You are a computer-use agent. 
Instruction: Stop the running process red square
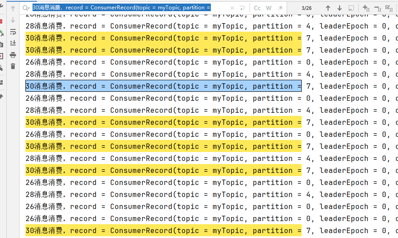1,21
